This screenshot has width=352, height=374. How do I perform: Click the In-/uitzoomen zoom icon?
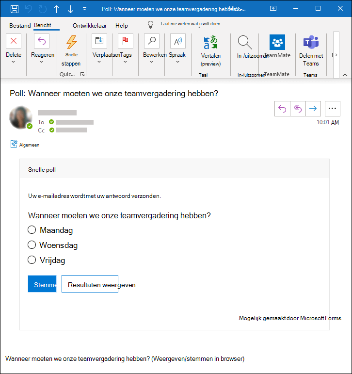(x=245, y=43)
